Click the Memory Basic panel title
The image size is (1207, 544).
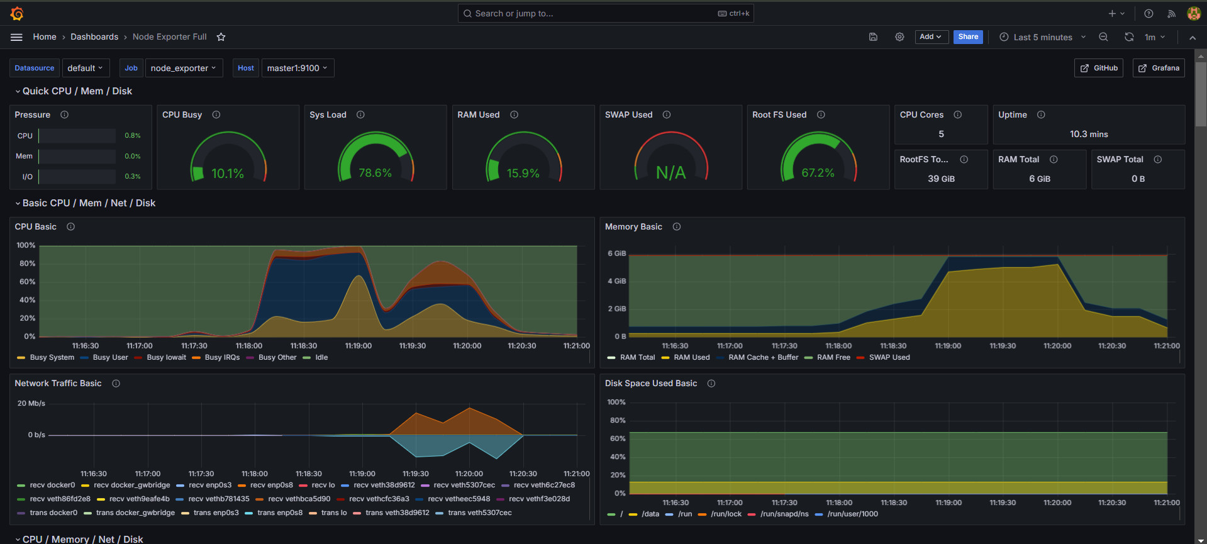(633, 226)
